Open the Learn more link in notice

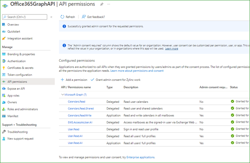(171, 49)
